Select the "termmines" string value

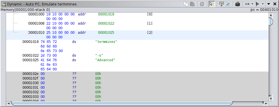(x=106, y=42)
